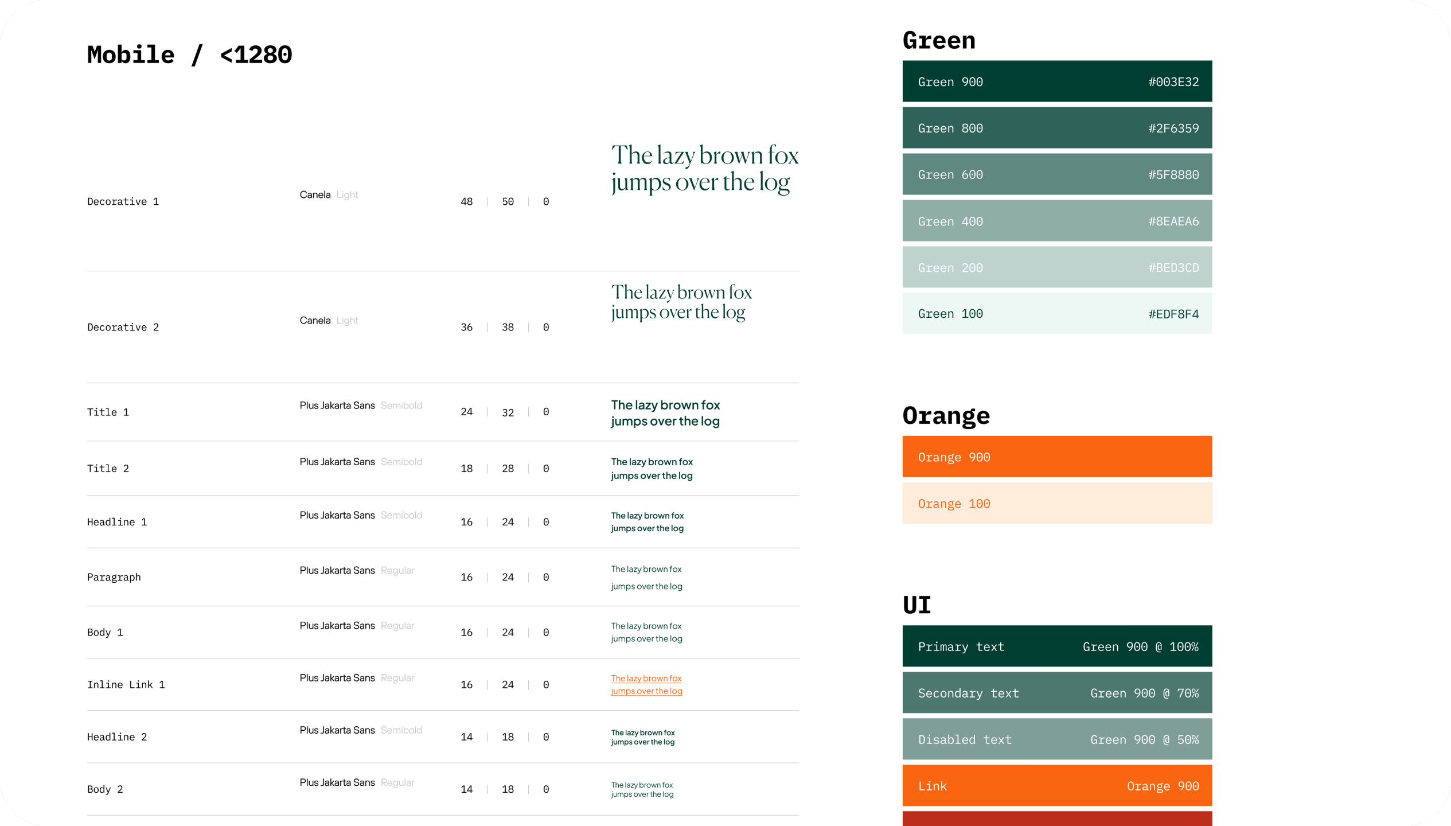Click the Orange 100 swatch

tap(1057, 503)
